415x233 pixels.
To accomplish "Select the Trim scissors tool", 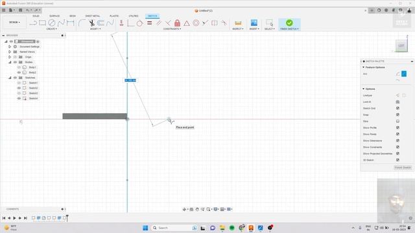I will [x=91, y=23].
